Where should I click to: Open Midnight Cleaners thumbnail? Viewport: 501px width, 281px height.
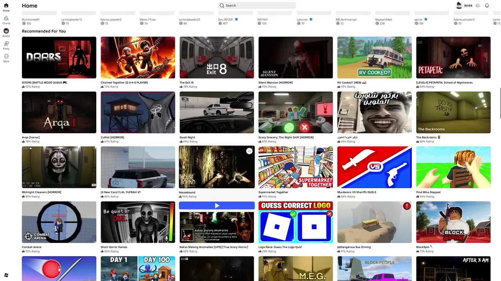tap(59, 167)
